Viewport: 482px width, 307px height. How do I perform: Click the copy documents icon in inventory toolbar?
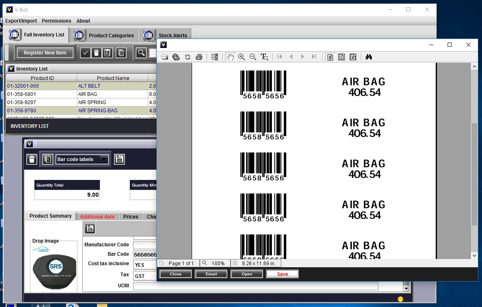coord(121,53)
